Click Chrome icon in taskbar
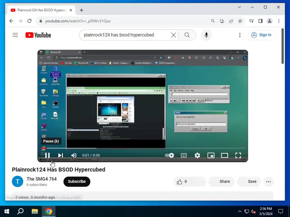The image size is (290, 217). point(49,211)
